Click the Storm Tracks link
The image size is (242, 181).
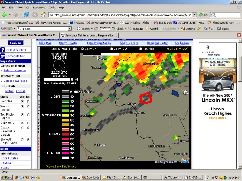point(68,43)
